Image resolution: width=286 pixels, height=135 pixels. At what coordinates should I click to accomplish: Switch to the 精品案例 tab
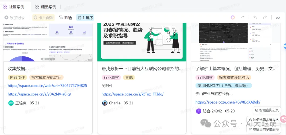pyautogui.click(x=46, y=7)
